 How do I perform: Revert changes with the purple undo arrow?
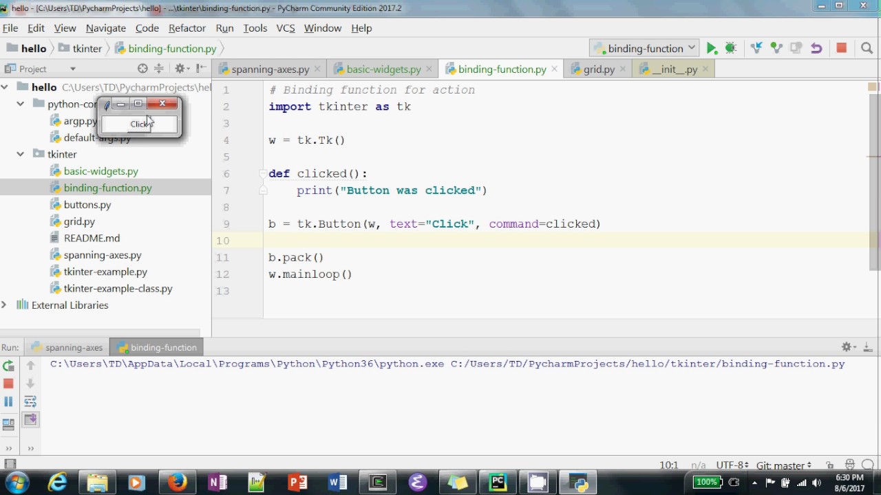pyautogui.click(x=816, y=48)
